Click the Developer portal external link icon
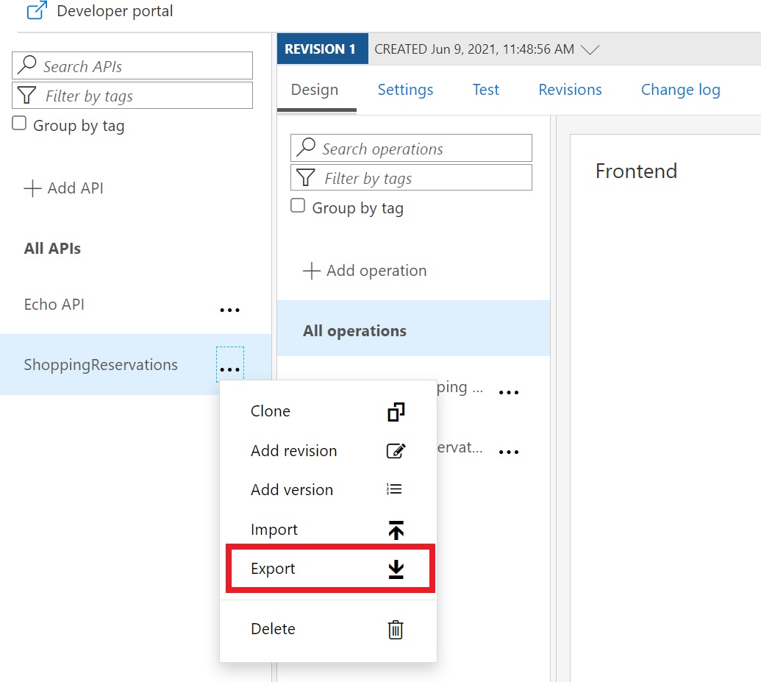This screenshot has height=682, width=761. point(37,11)
